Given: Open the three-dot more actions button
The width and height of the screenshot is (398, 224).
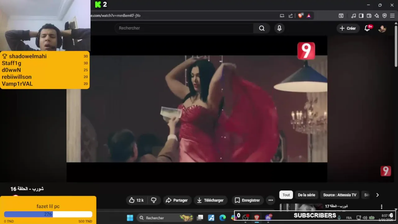Looking at the screenshot, I should pyautogui.click(x=271, y=200).
